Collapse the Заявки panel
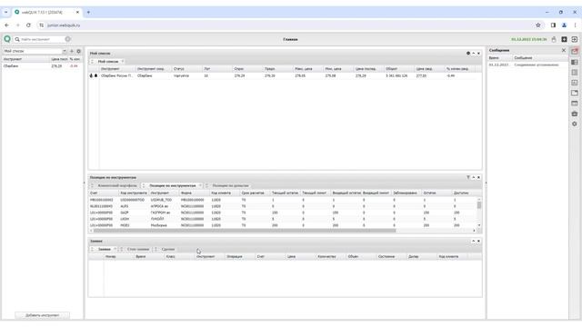This screenshot has height=327, width=582. click(x=473, y=241)
